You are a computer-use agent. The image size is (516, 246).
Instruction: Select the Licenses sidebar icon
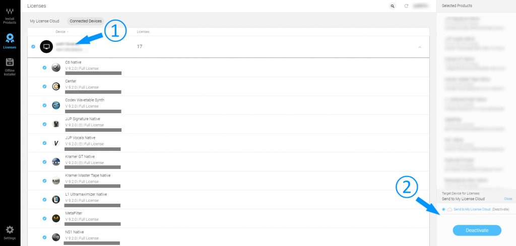tap(10, 41)
